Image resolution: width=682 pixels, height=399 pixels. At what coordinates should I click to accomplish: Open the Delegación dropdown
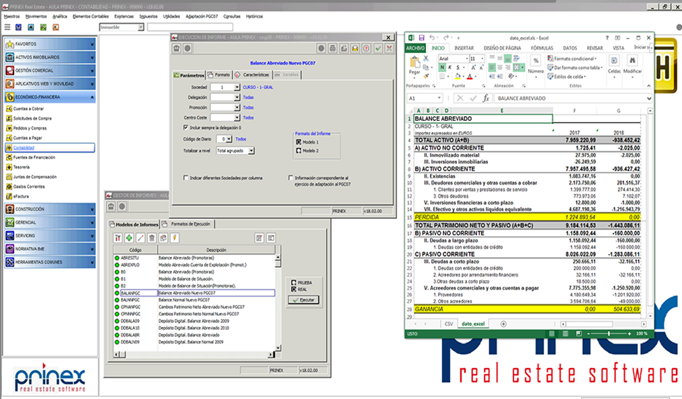point(237,97)
